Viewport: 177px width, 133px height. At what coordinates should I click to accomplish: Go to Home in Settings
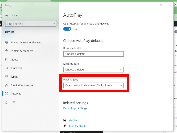(14, 15)
